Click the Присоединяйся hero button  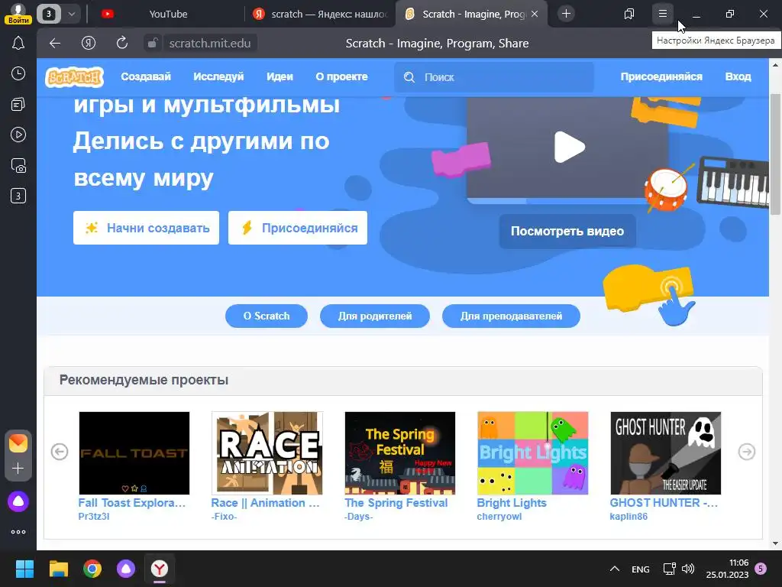[x=298, y=228]
